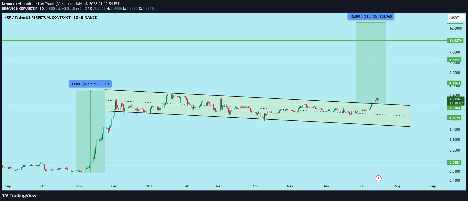Click the 0.6387 price level label
Viewport: 468px width, 201px height.
pos(455,162)
